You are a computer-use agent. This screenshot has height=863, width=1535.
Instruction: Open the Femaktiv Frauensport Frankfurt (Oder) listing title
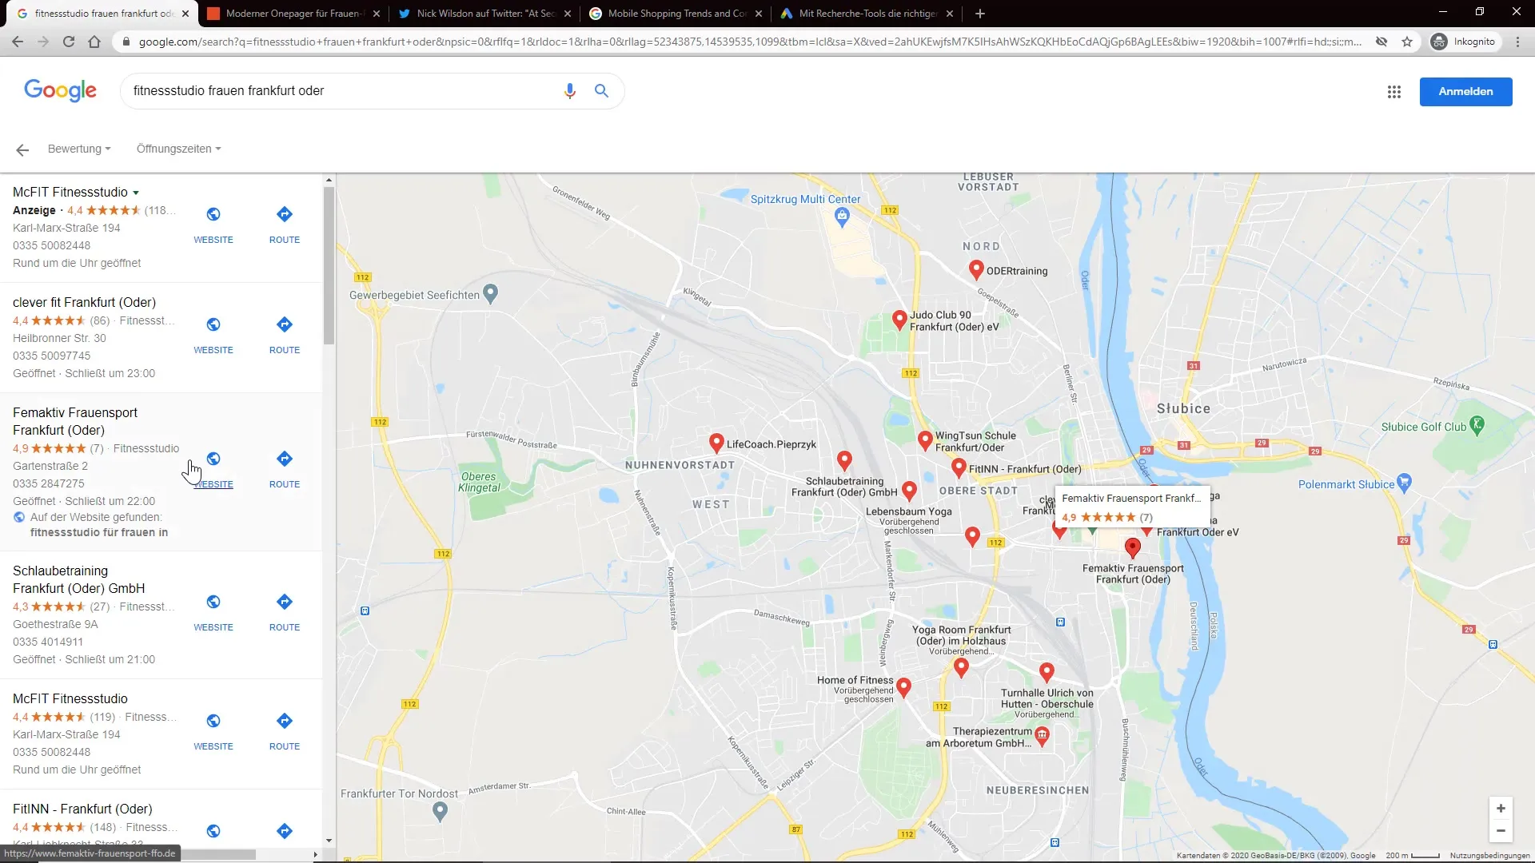pyautogui.click(x=75, y=421)
